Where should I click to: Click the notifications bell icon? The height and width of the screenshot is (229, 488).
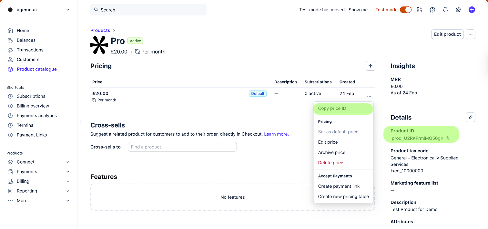(x=445, y=10)
